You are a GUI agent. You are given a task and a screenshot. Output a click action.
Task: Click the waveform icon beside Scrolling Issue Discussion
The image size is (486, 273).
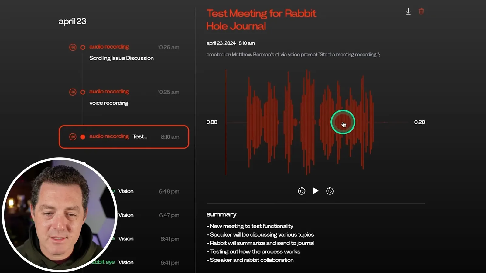(73, 47)
